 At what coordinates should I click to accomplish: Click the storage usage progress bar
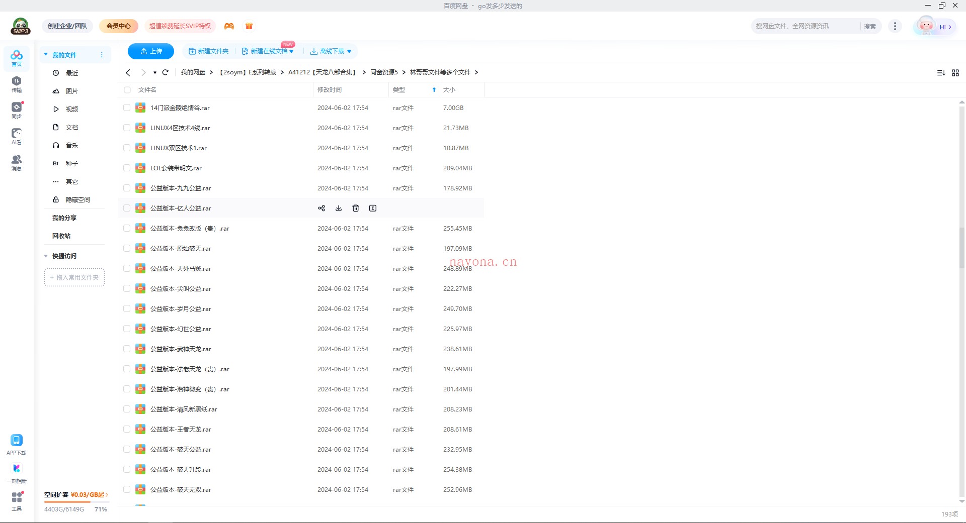[76, 502]
